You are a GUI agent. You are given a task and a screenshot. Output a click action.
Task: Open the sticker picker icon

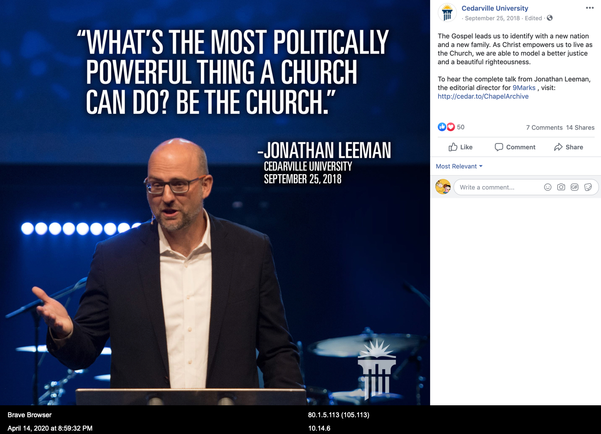tap(588, 187)
